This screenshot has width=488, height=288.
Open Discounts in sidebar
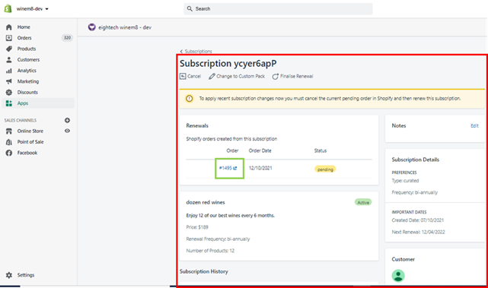click(27, 92)
